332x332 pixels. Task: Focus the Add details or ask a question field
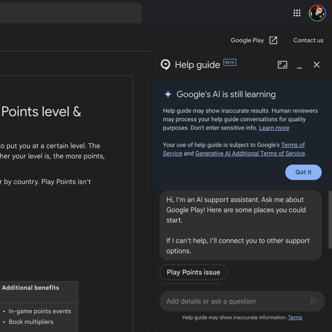pos(233,301)
